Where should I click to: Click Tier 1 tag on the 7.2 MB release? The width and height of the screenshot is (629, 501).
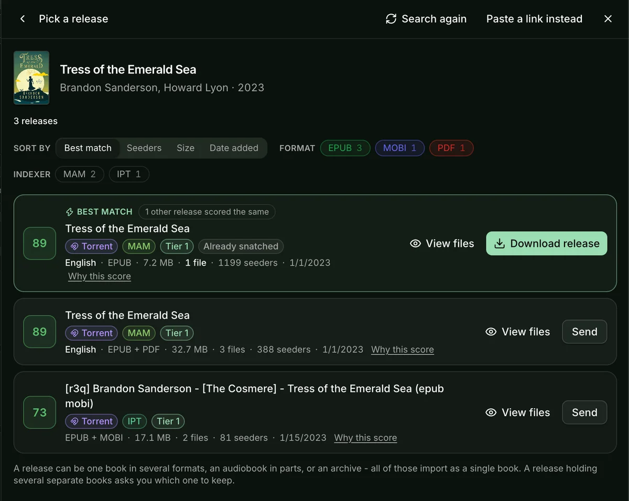coord(177,246)
